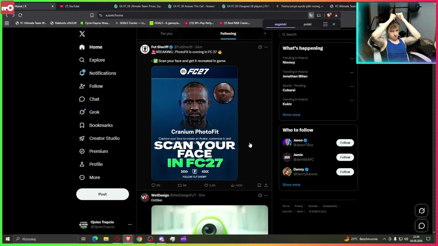Open File Explorer from the taskbar
This screenshot has width=438, height=246.
coord(106,239)
